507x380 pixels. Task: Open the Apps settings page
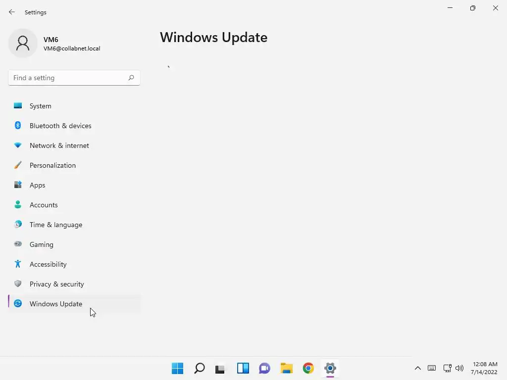click(74, 185)
